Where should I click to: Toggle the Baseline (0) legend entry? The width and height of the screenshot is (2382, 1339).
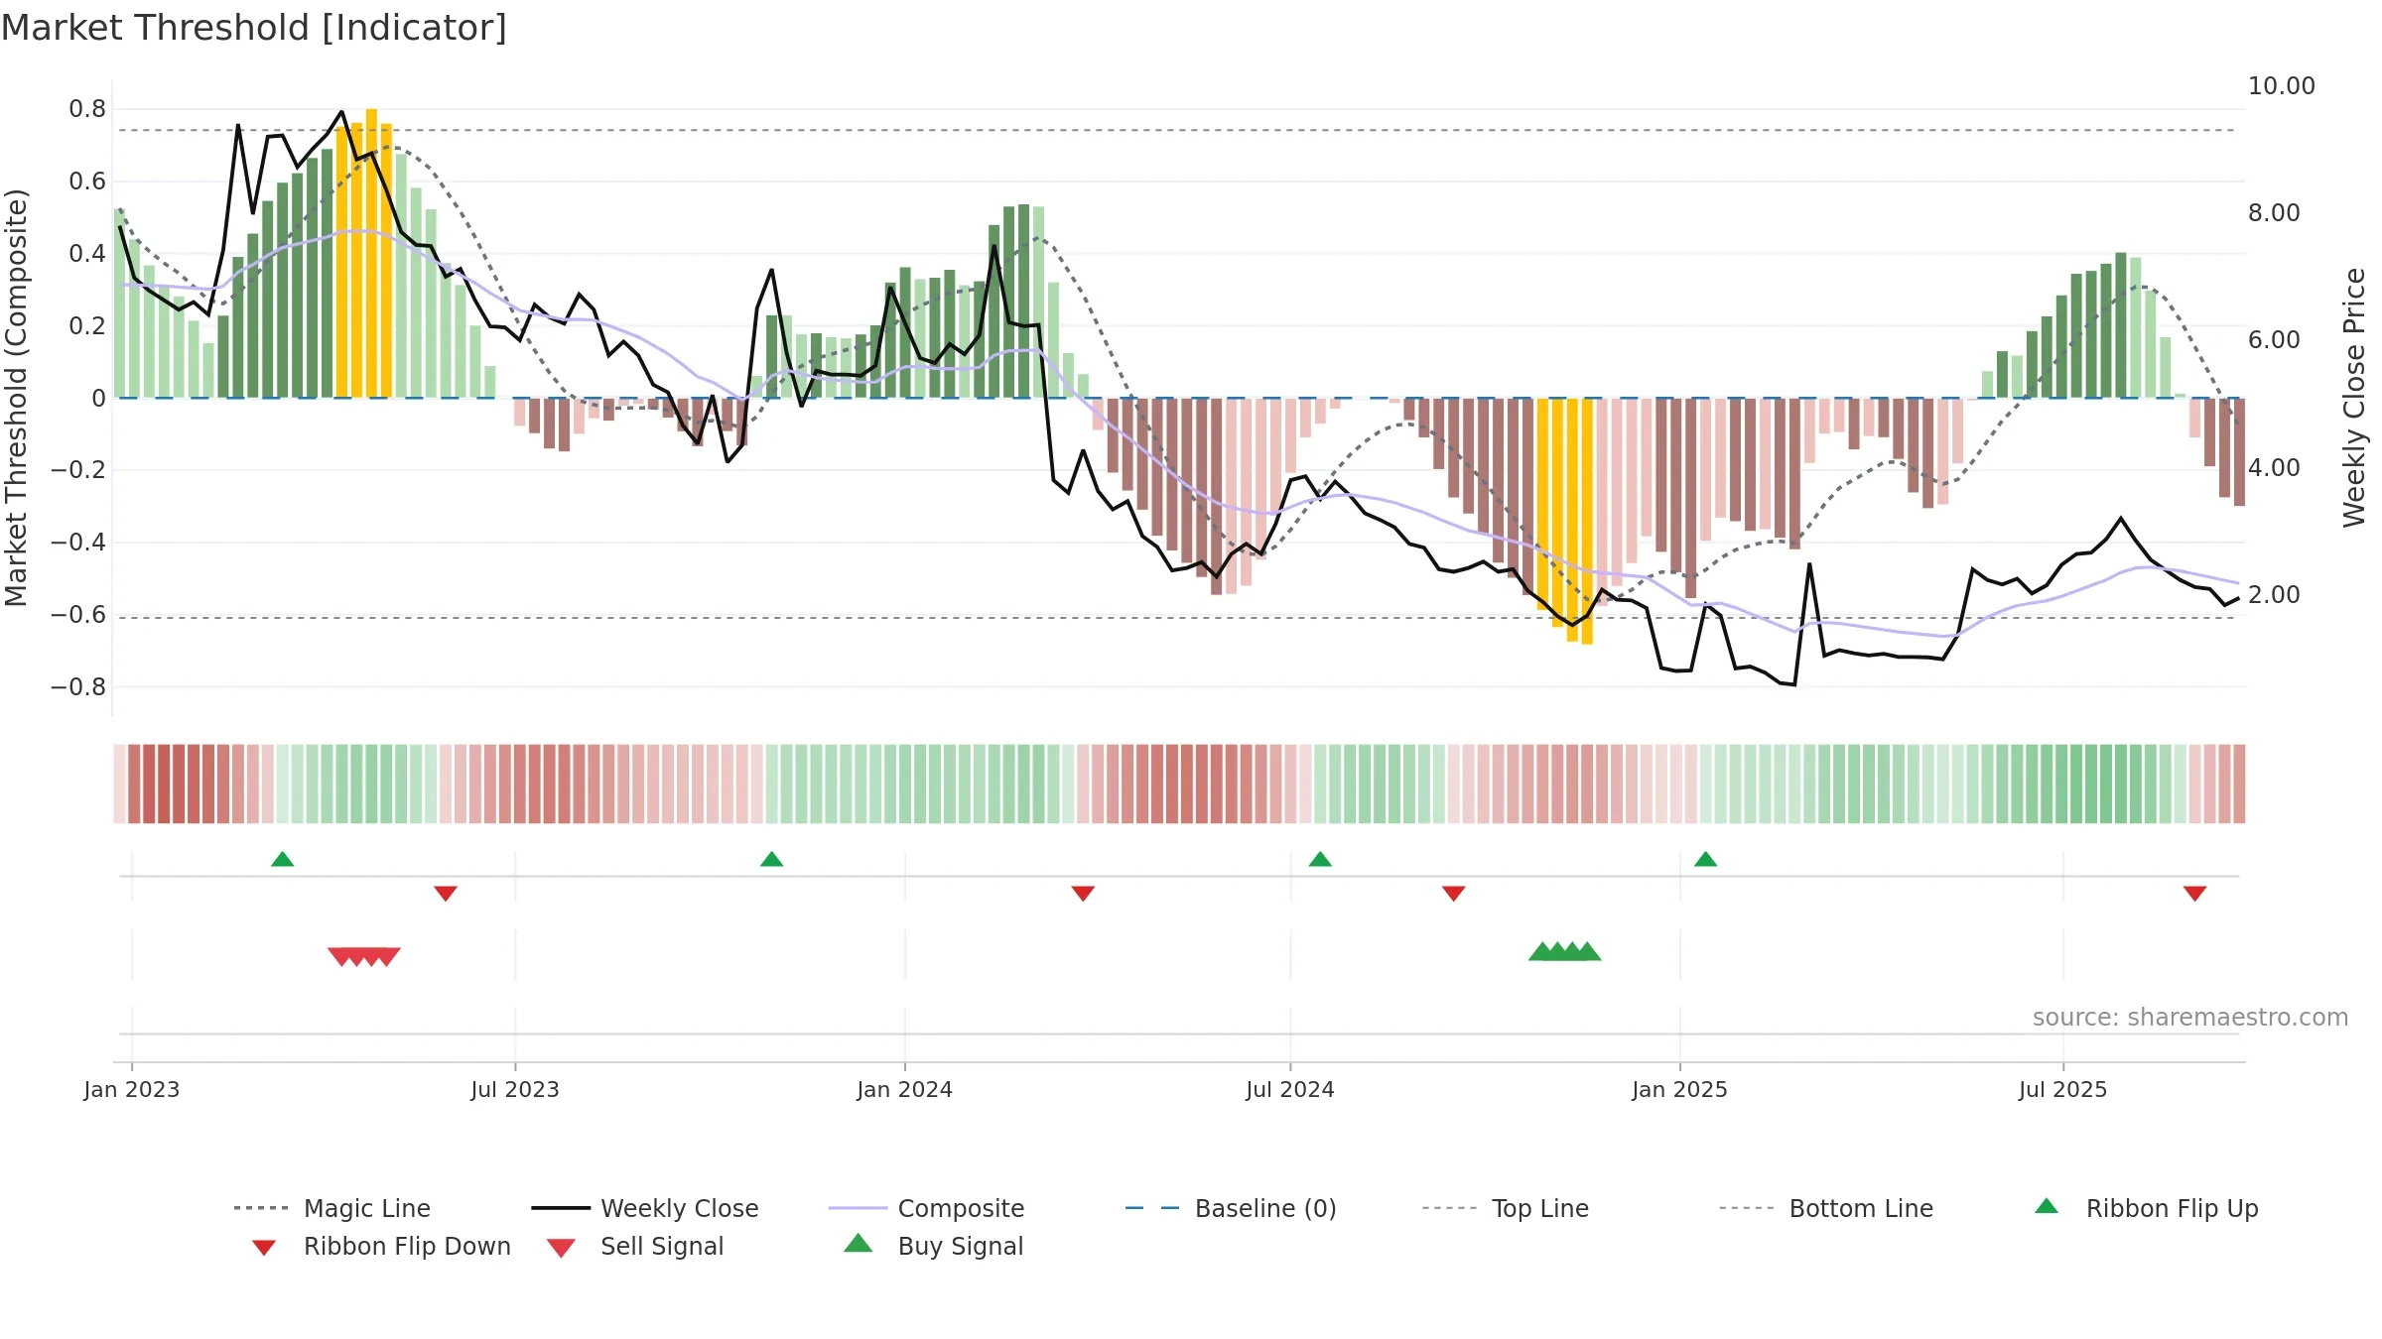point(1231,1208)
